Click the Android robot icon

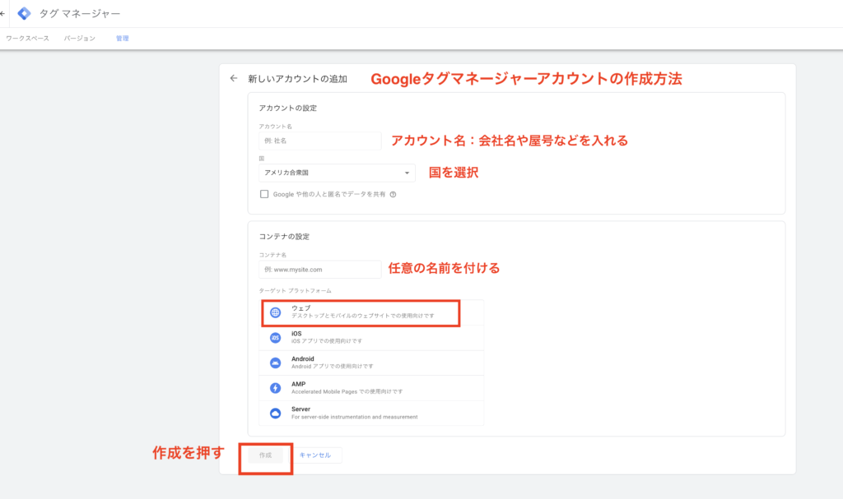[x=275, y=363]
